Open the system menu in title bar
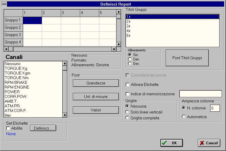Screen dimensions: 226x151 4,4
